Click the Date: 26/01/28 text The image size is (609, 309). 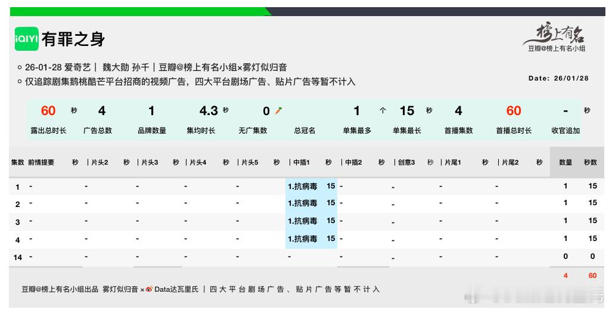point(558,78)
